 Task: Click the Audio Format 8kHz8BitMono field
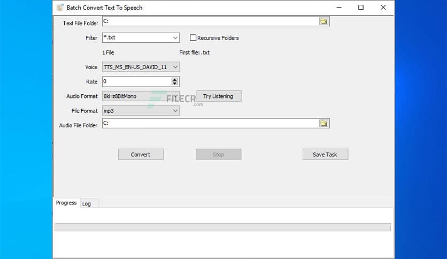(x=141, y=96)
